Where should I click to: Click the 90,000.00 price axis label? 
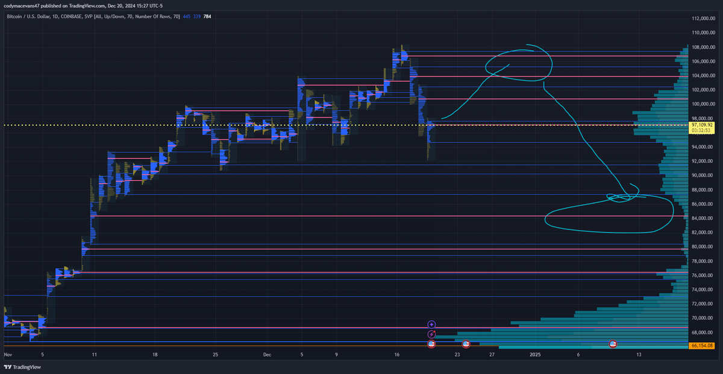click(703, 175)
